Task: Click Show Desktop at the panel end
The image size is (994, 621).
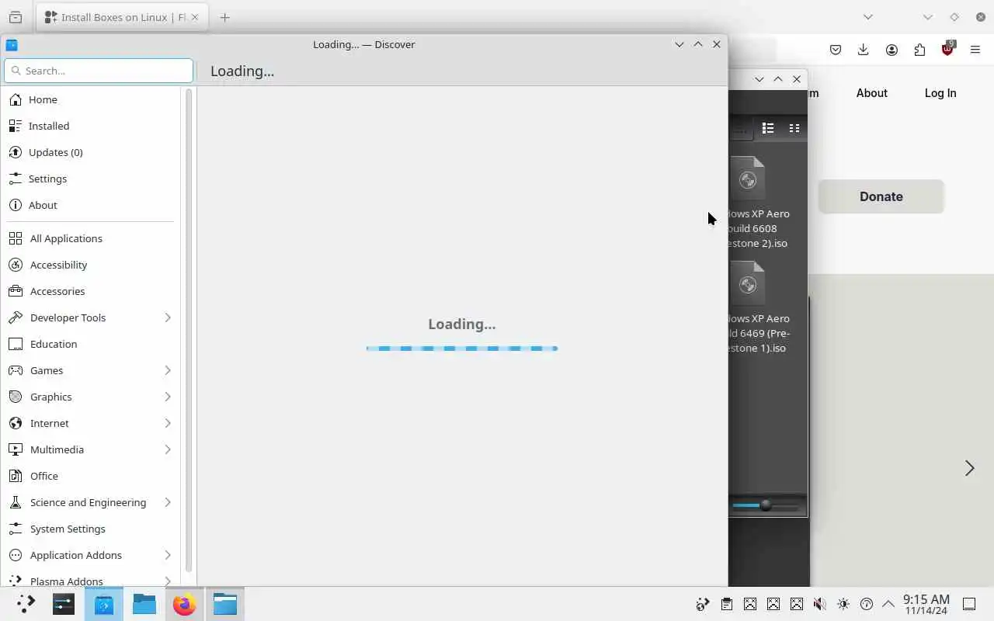Action: click(969, 604)
